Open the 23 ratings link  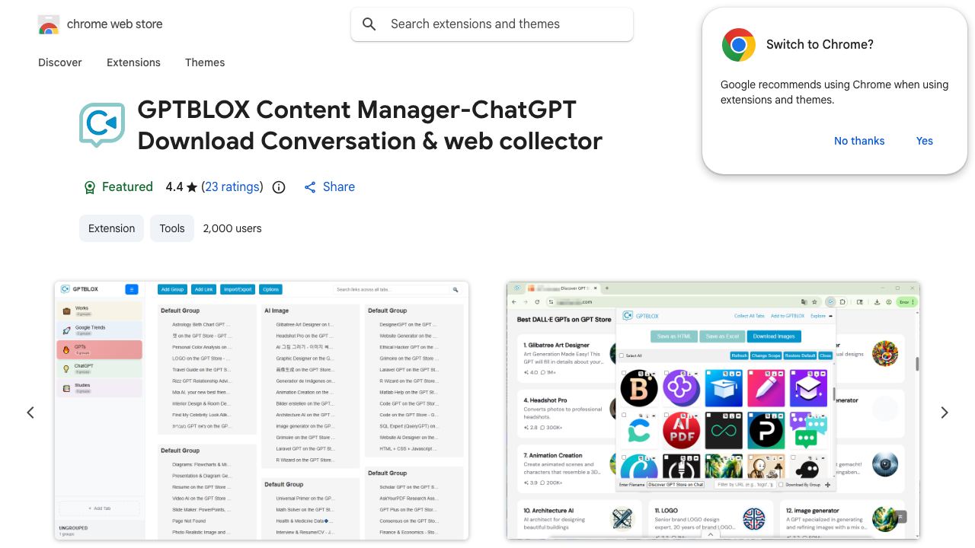point(232,187)
